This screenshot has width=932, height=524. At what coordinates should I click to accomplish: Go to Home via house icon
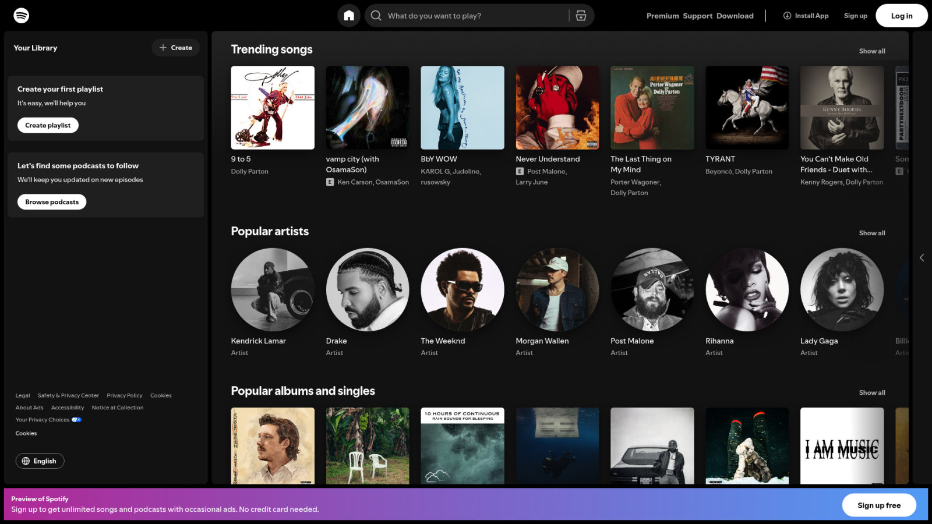pyautogui.click(x=349, y=16)
